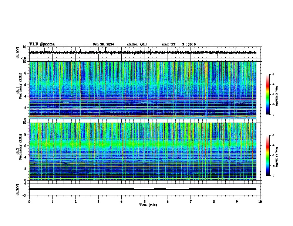Click the "VLF Spectra" title text
The width and height of the screenshot is (293, 226).
(x=42, y=44)
